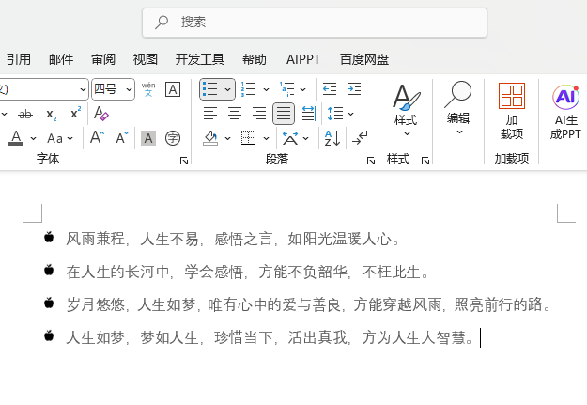
Task: Click the line starting 人生如梦，梦如人生
Action: [x=270, y=337]
